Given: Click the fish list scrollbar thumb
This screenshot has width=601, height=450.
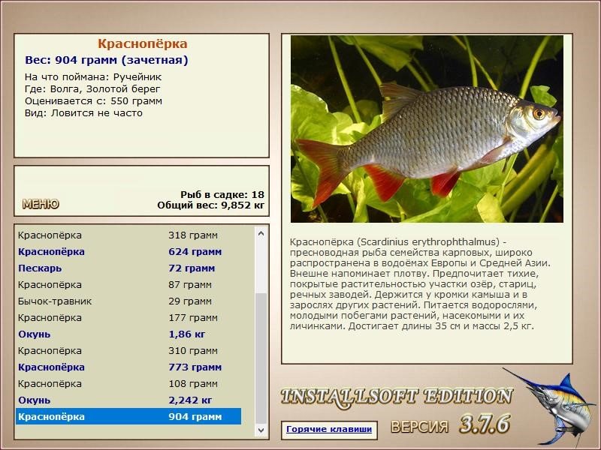Looking at the screenshot, I should [261, 358].
